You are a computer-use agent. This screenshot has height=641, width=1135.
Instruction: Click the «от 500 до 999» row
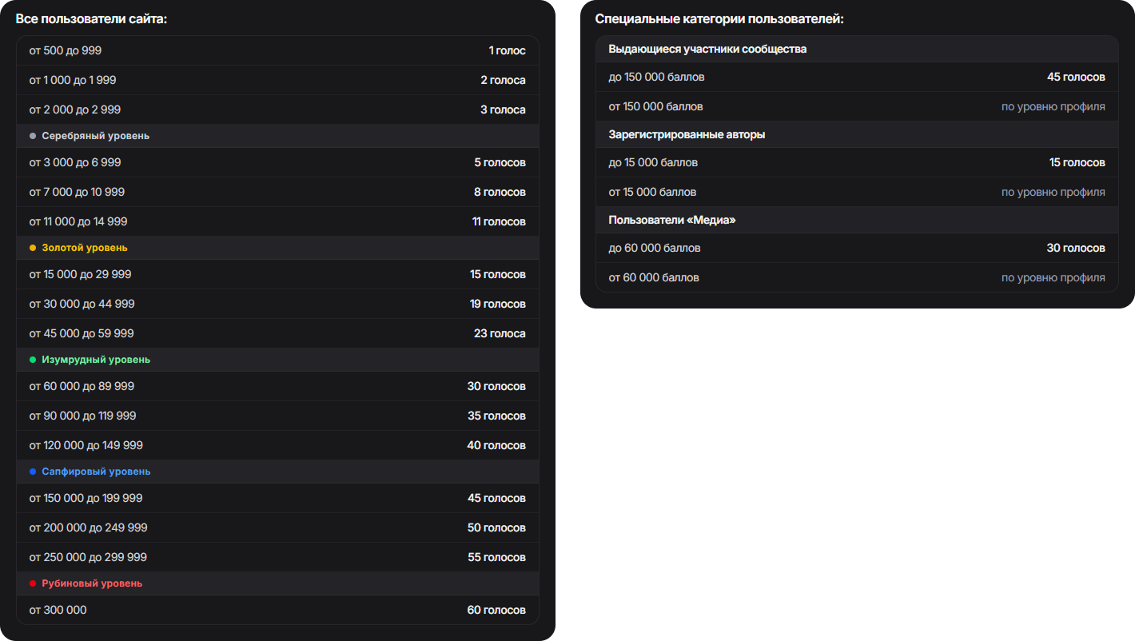pos(66,50)
